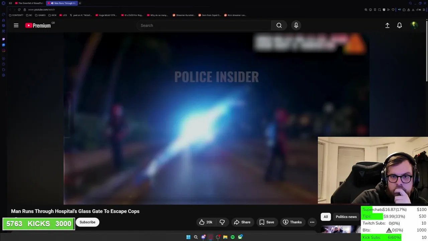428x241 pixels.
Task: Open the CONTENT? bookmarks folder
Action: (x=16, y=15)
